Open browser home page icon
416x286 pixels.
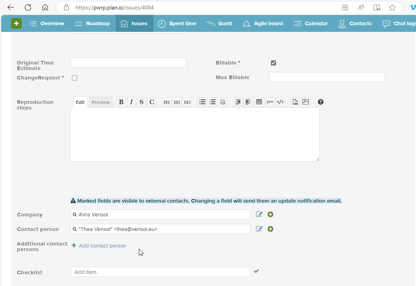(45, 7)
